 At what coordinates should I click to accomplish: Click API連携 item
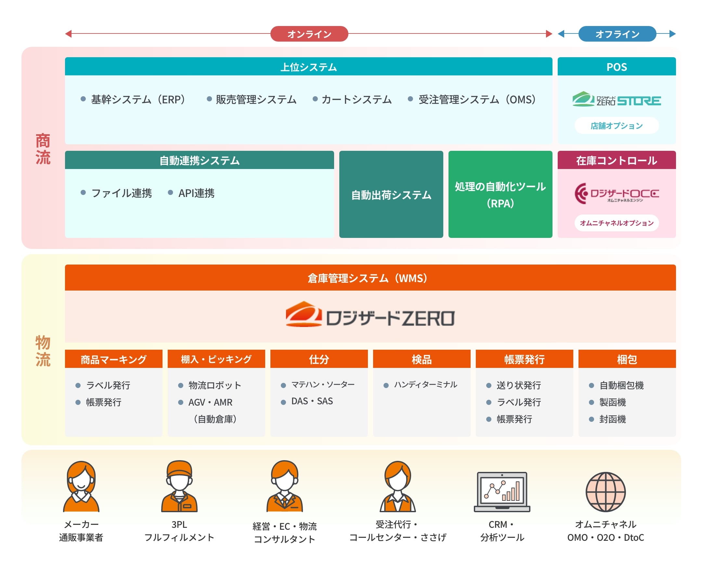coord(196,193)
